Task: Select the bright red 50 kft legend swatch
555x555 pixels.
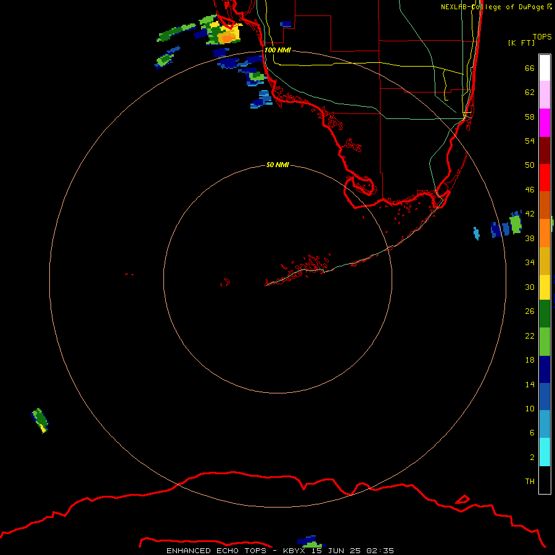Action: point(545,178)
